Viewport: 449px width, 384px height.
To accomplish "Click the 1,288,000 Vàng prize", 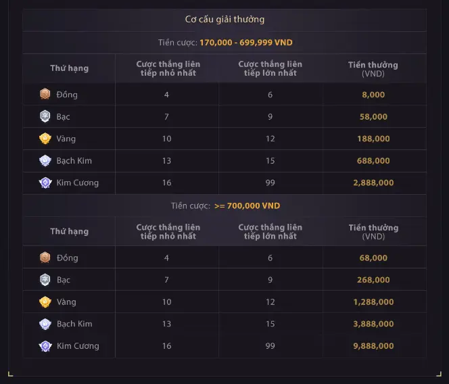I will click(373, 302).
